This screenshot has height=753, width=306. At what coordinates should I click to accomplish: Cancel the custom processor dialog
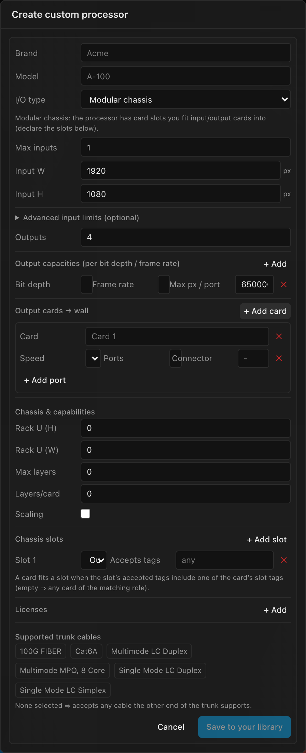pos(171,727)
